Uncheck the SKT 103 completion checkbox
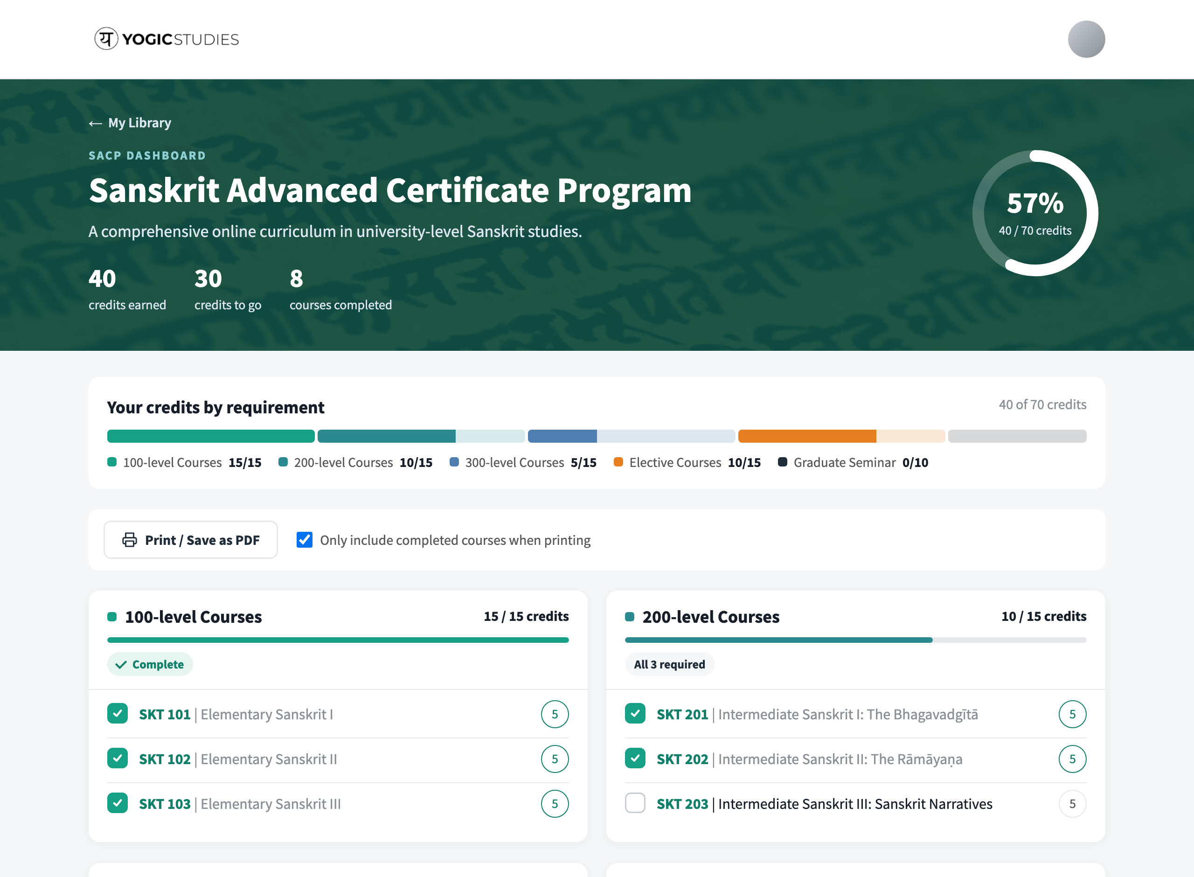 [x=117, y=803]
